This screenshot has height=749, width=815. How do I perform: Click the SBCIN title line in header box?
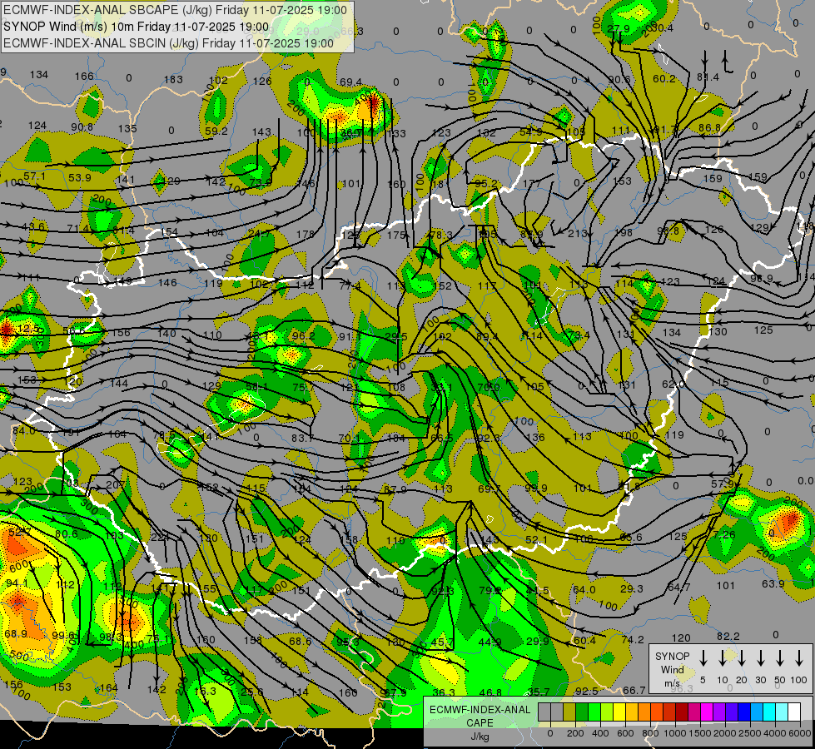168,43
